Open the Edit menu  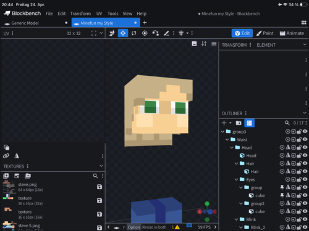(x=62, y=14)
